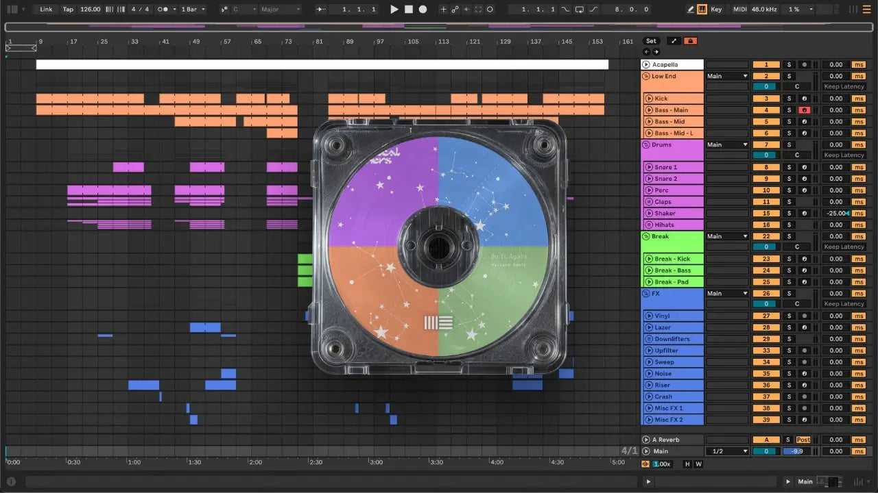Toggle the computer MIDI keyboard icon
Viewport: 878px width, 493px height.
point(702,10)
